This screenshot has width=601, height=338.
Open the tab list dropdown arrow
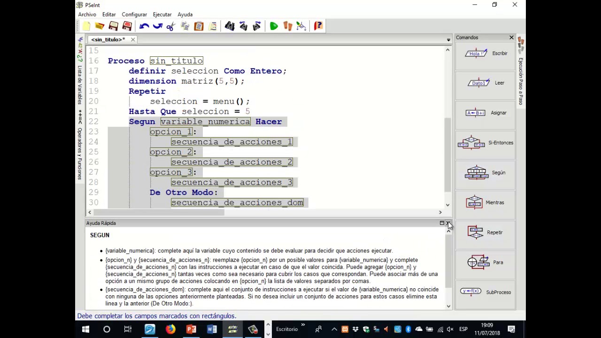tap(448, 40)
